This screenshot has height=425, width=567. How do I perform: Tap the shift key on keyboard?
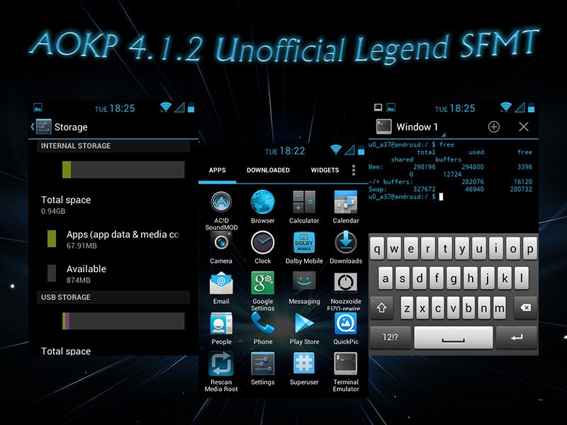(x=382, y=308)
